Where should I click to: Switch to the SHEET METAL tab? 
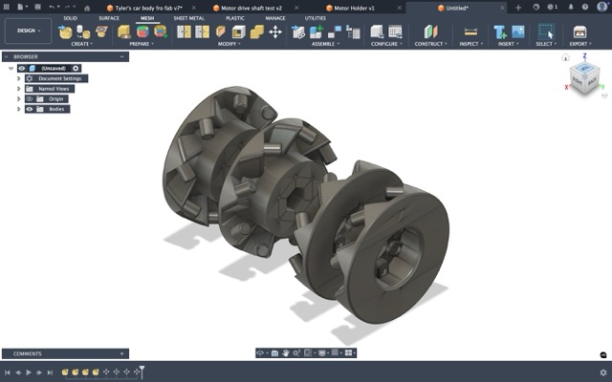(189, 18)
